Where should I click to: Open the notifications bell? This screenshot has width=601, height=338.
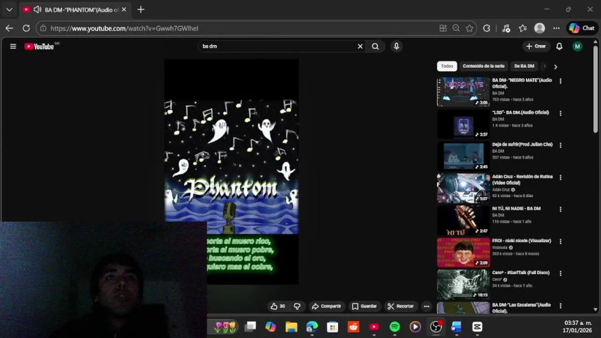559,46
